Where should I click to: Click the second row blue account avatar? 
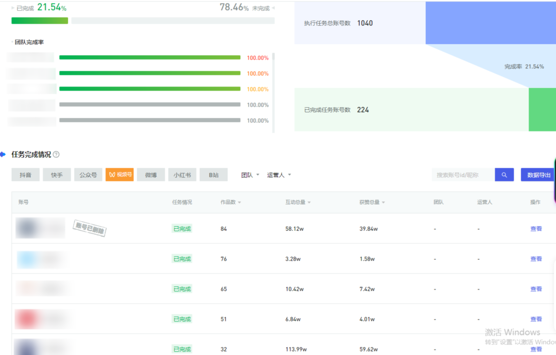[26, 259]
